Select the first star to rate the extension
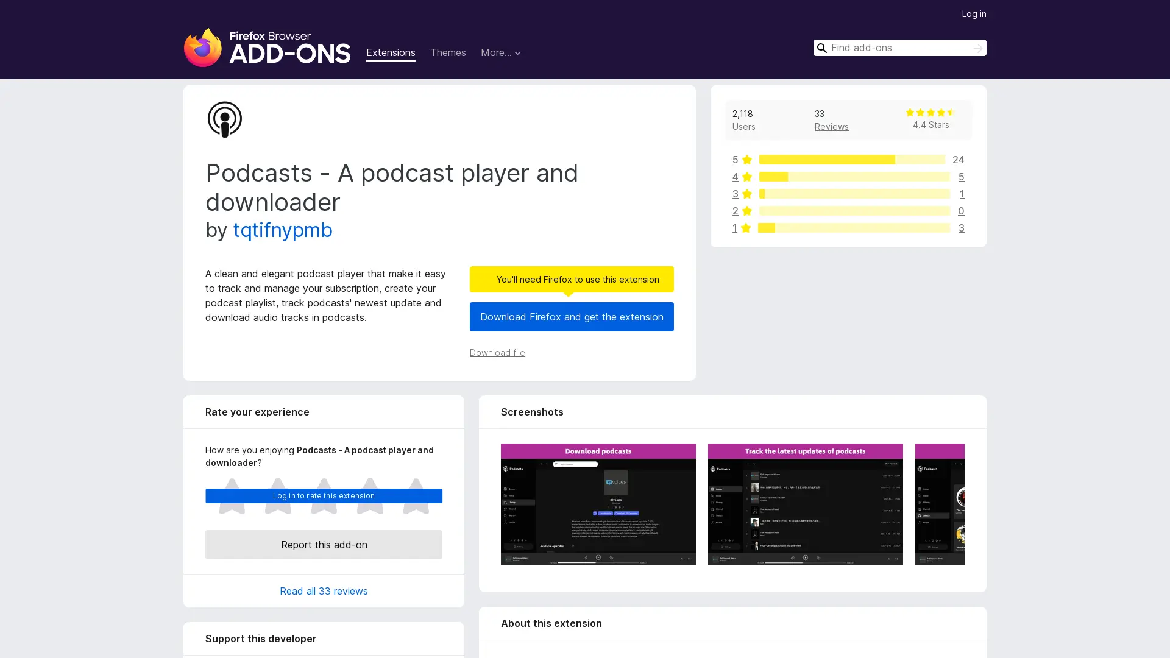Viewport: 1170px width, 658px height. tap(231, 497)
